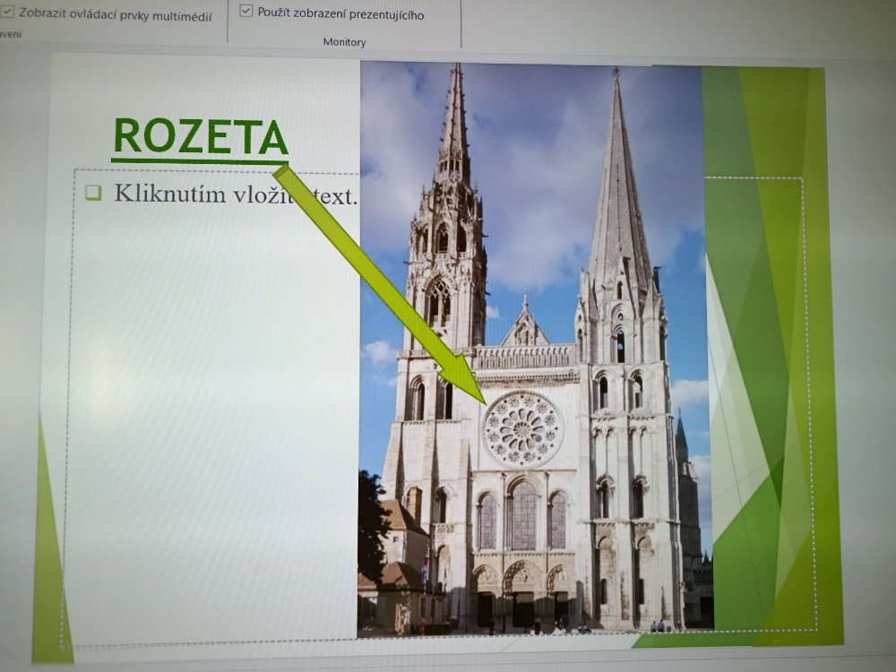Viewport: 896px width, 672px height.
Task: Uncheck Použít zobrazení prezentujícího
Action: pyautogui.click(x=246, y=13)
